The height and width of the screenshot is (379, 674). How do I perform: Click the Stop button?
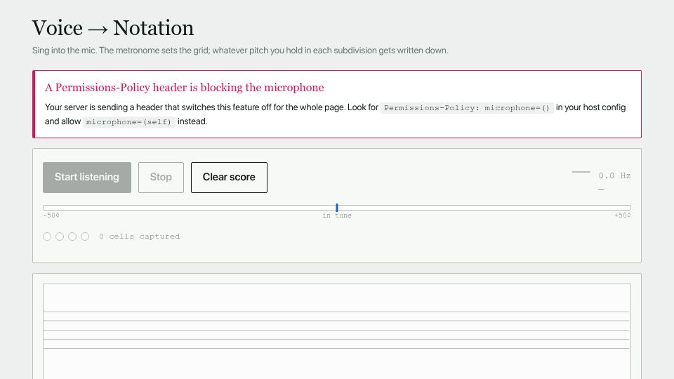tap(161, 178)
